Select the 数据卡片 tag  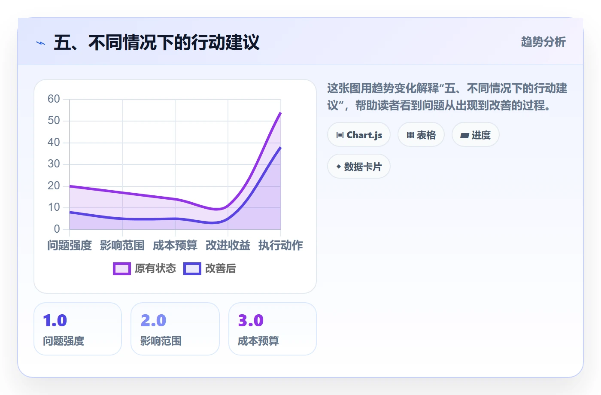[359, 167]
